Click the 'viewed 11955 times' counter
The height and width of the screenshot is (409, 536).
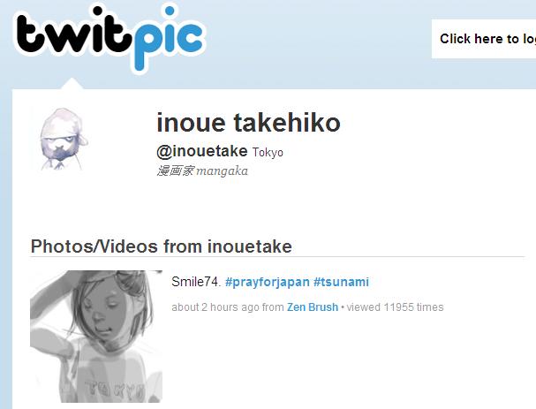click(x=396, y=307)
